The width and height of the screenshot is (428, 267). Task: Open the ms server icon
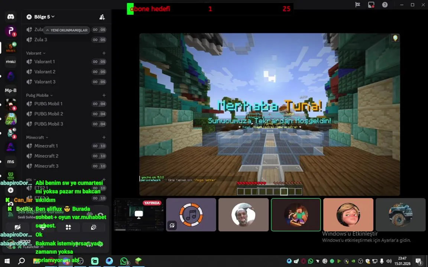tap(11, 162)
